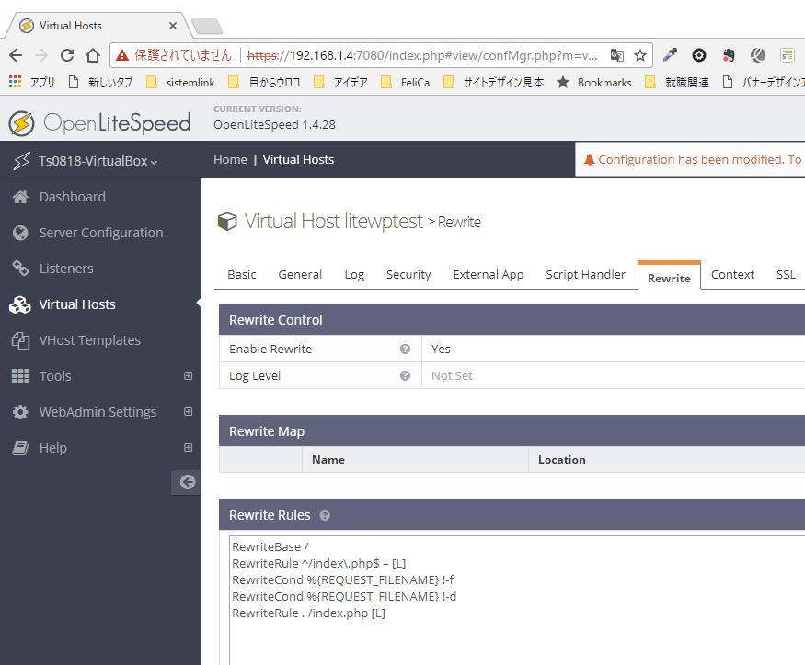This screenshot has width=805, height=665.
Task: Click the browser back arrow
Action: click(16, 55)
